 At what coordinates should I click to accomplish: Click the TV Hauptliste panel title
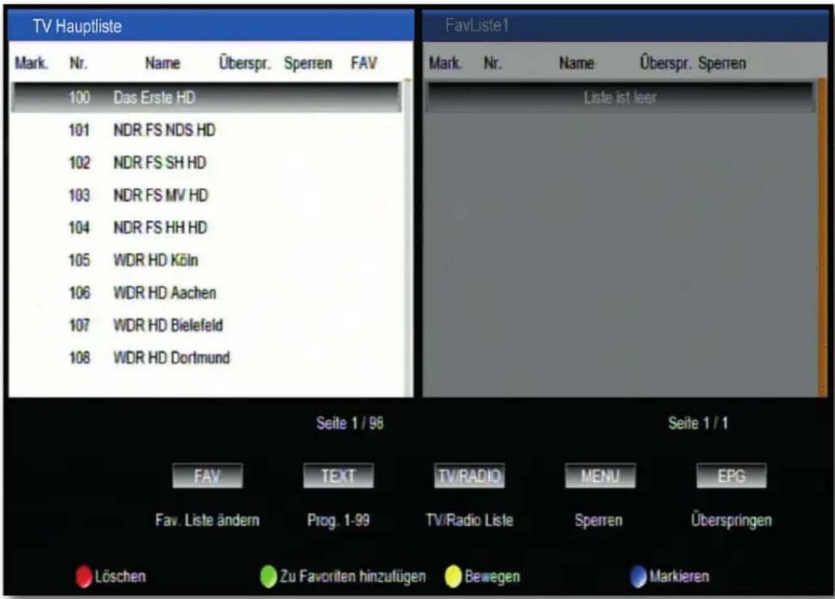(x=77, y=26)
